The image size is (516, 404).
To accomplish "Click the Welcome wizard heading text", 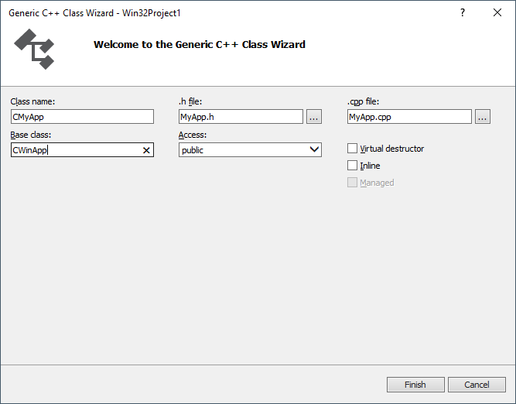I will click(x=200, y=44).
